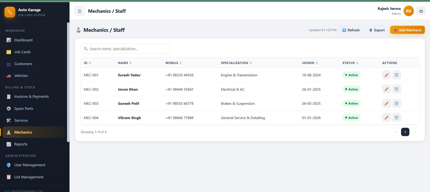Screen dimensions: 430x192
Task: Sort table by Joined date column
Action: pyautogui.click(x=310, y=63)
